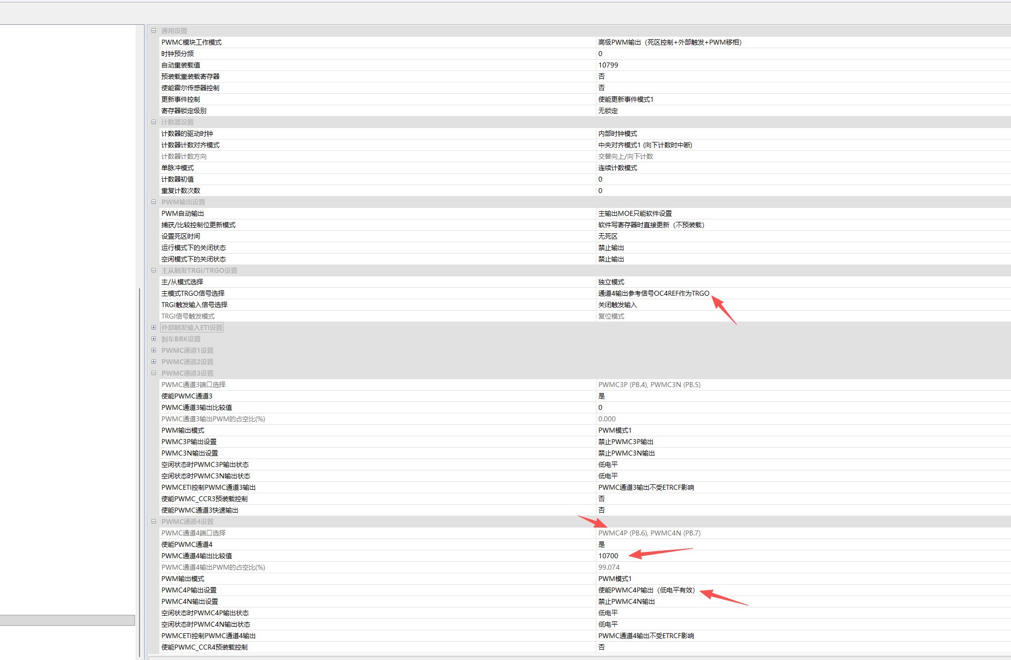
Task: Click the left panel horizontal scrollbar
Action: (68, 620)
